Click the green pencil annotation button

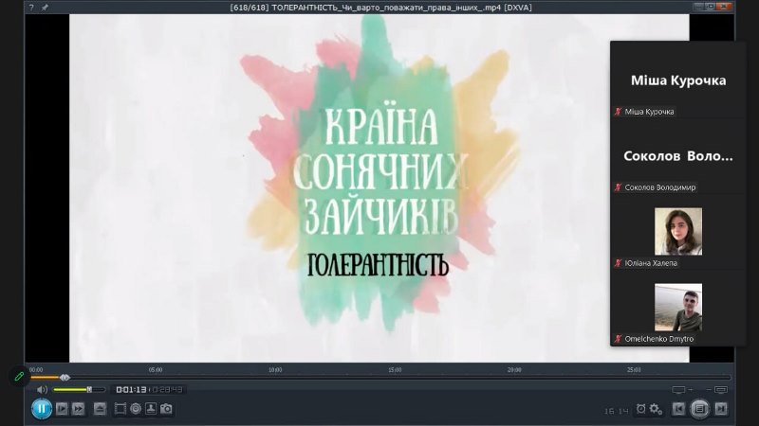tap(18, 376)
